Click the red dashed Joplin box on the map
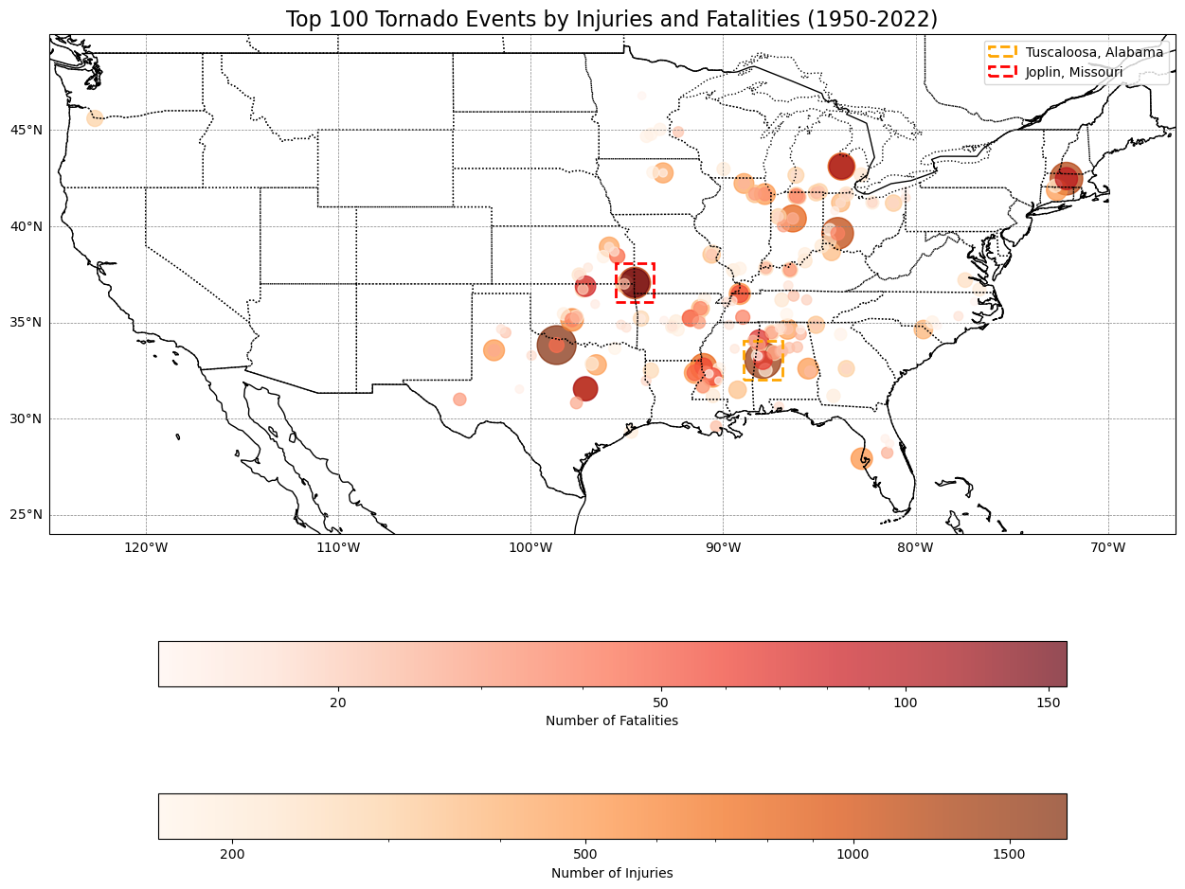Image resolution: width=1185 pixels, height=889 pixels. click(x=635, y=283)
